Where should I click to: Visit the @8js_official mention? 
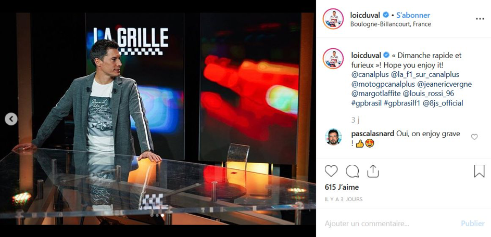click(443, 103)
